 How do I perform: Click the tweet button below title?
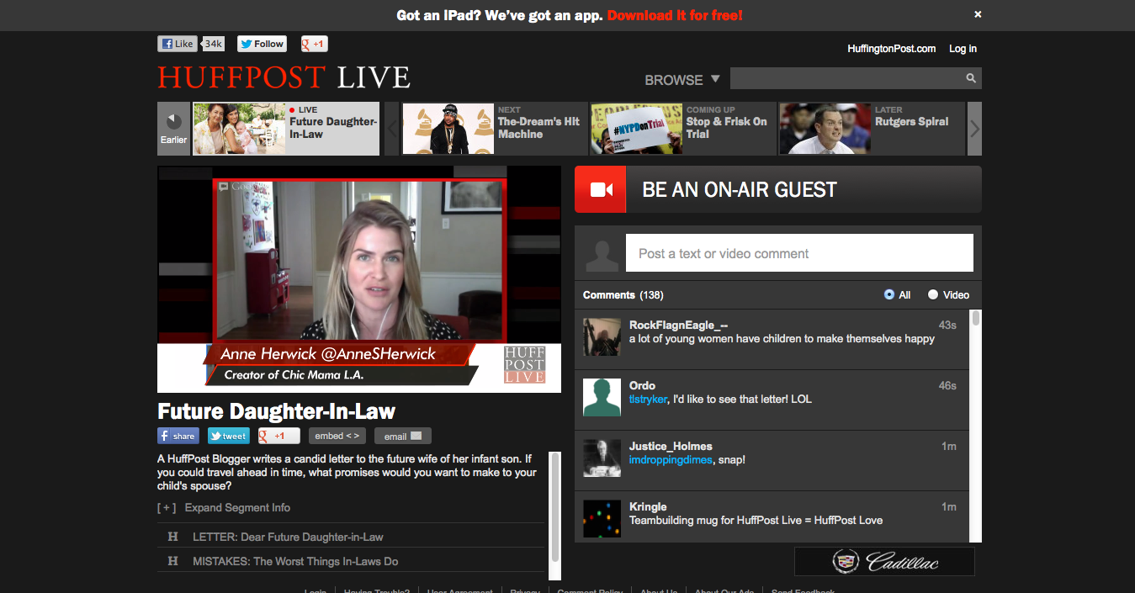pos(229,436)
